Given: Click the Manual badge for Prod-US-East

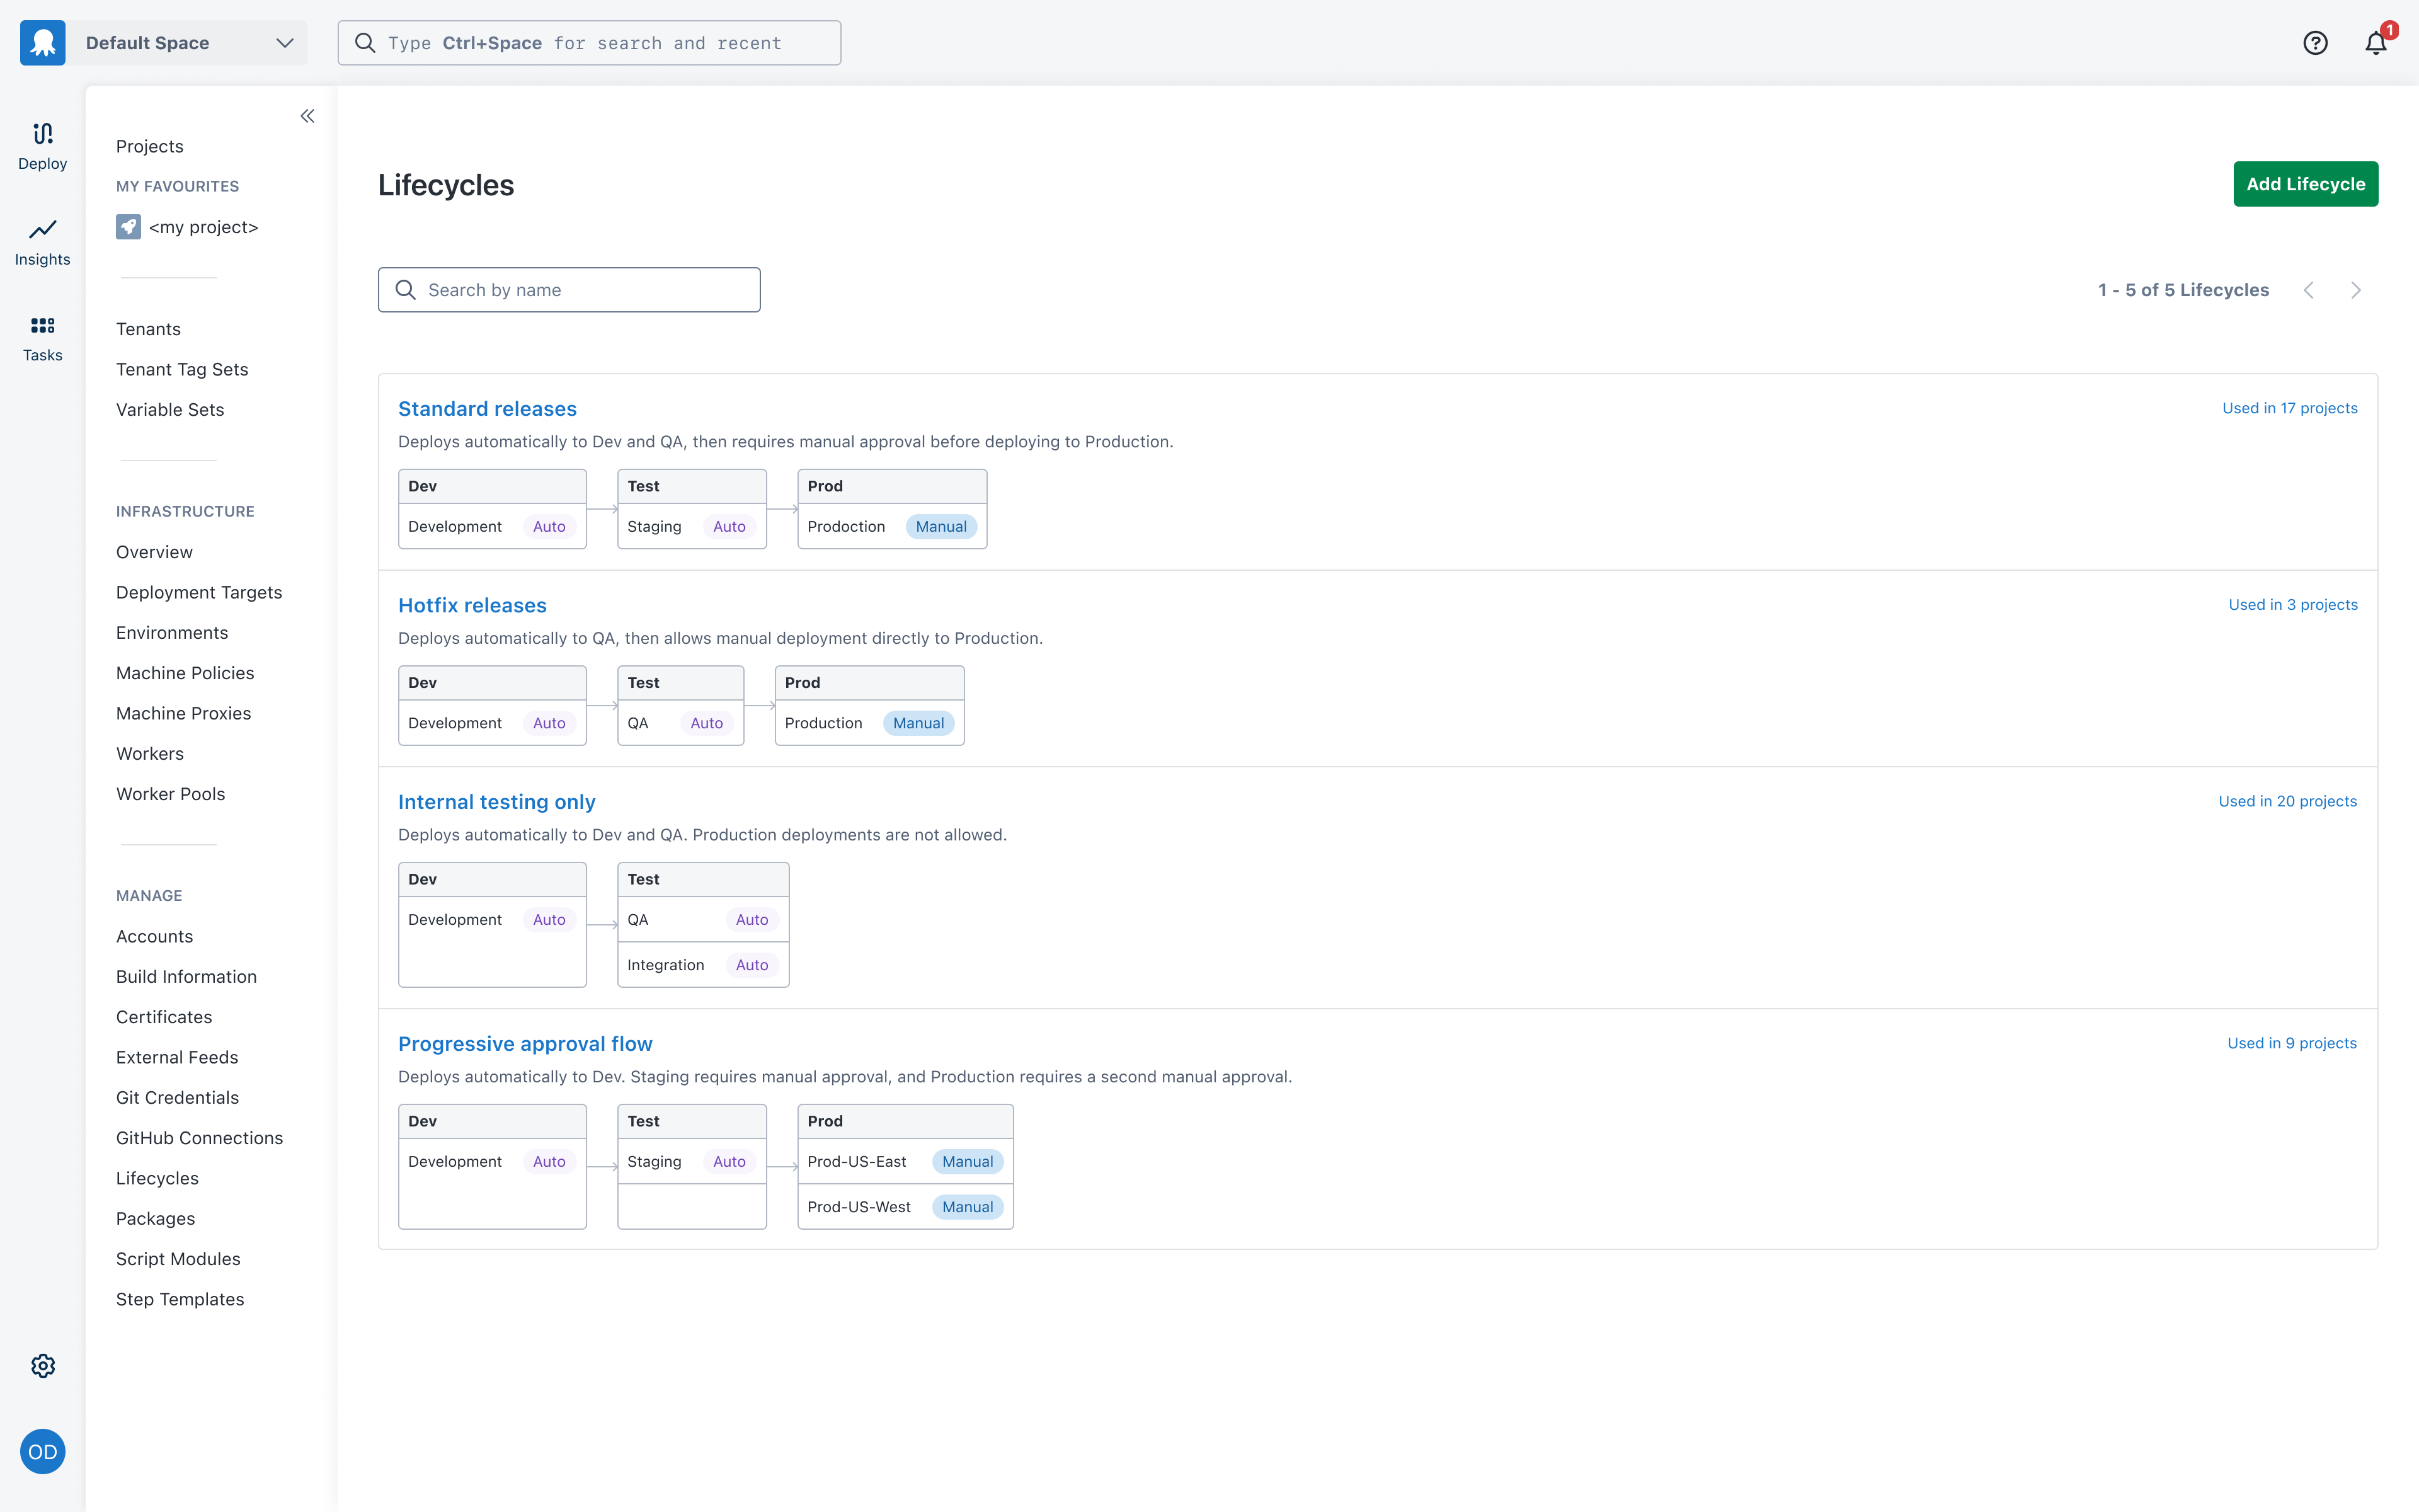Looking at the screenshot, I should coord(968,1162).
